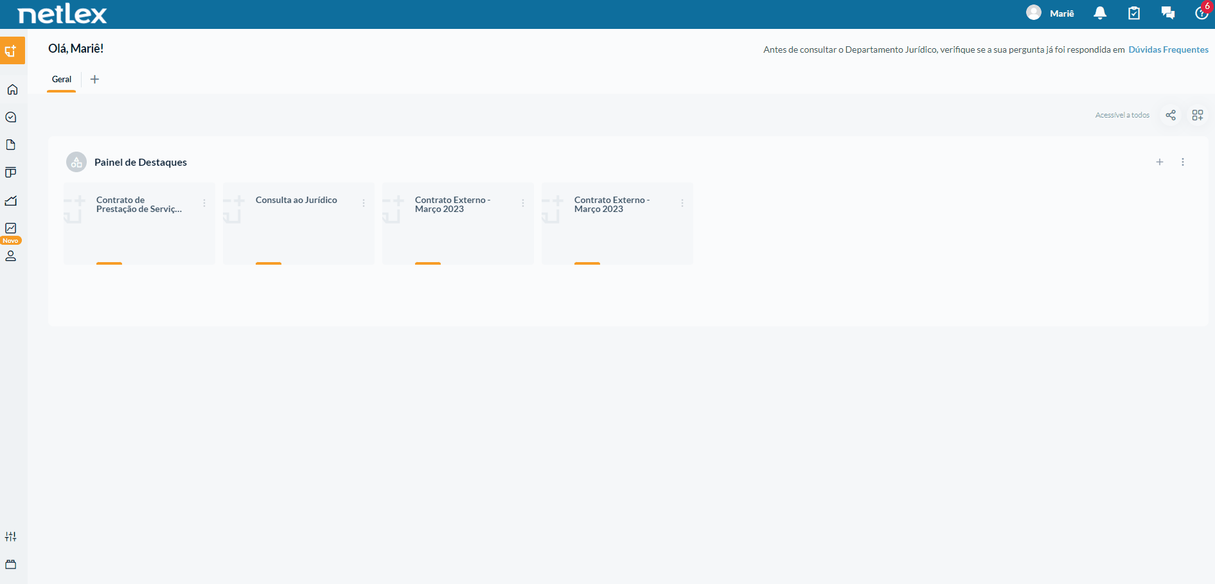1215x584 pixels.
Task: Open options menu on Contrato de Prestação card
Action: pos(204,203)
